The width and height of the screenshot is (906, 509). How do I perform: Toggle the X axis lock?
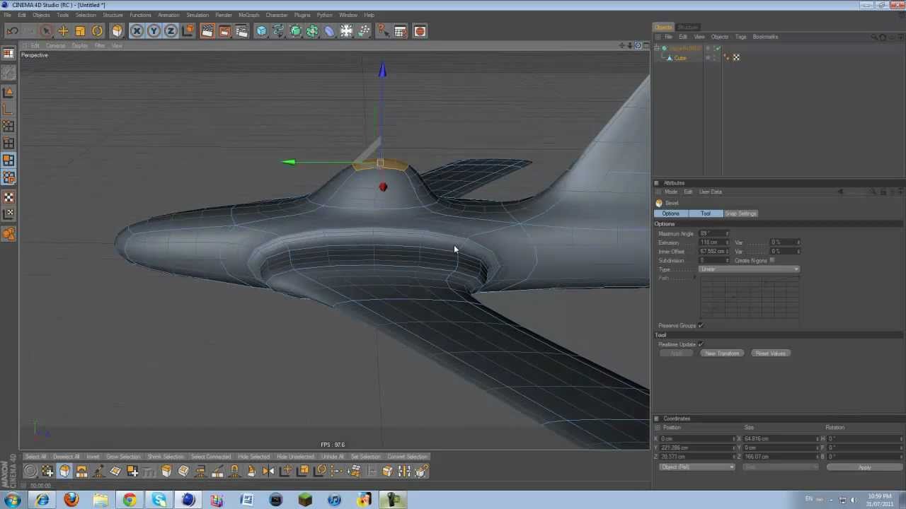[137, 31]
